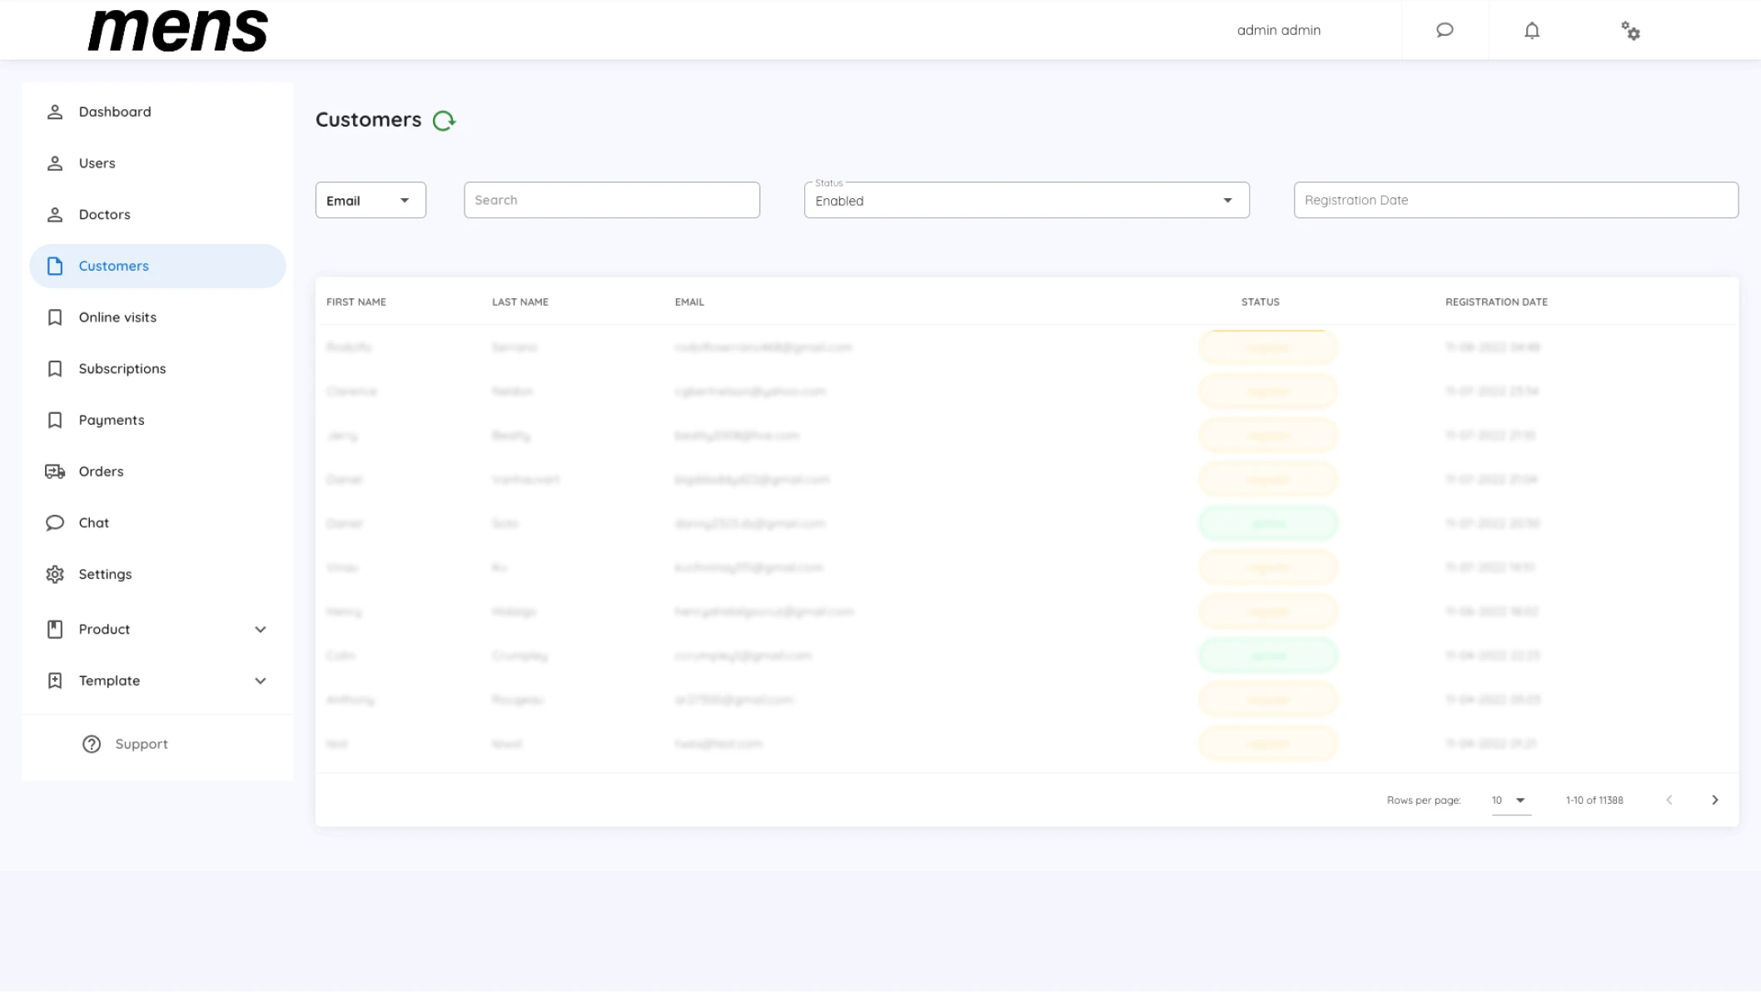Sort by STATUS column header
Image resolution: width=1761 pixels, height=992 pixels.
1261,302
